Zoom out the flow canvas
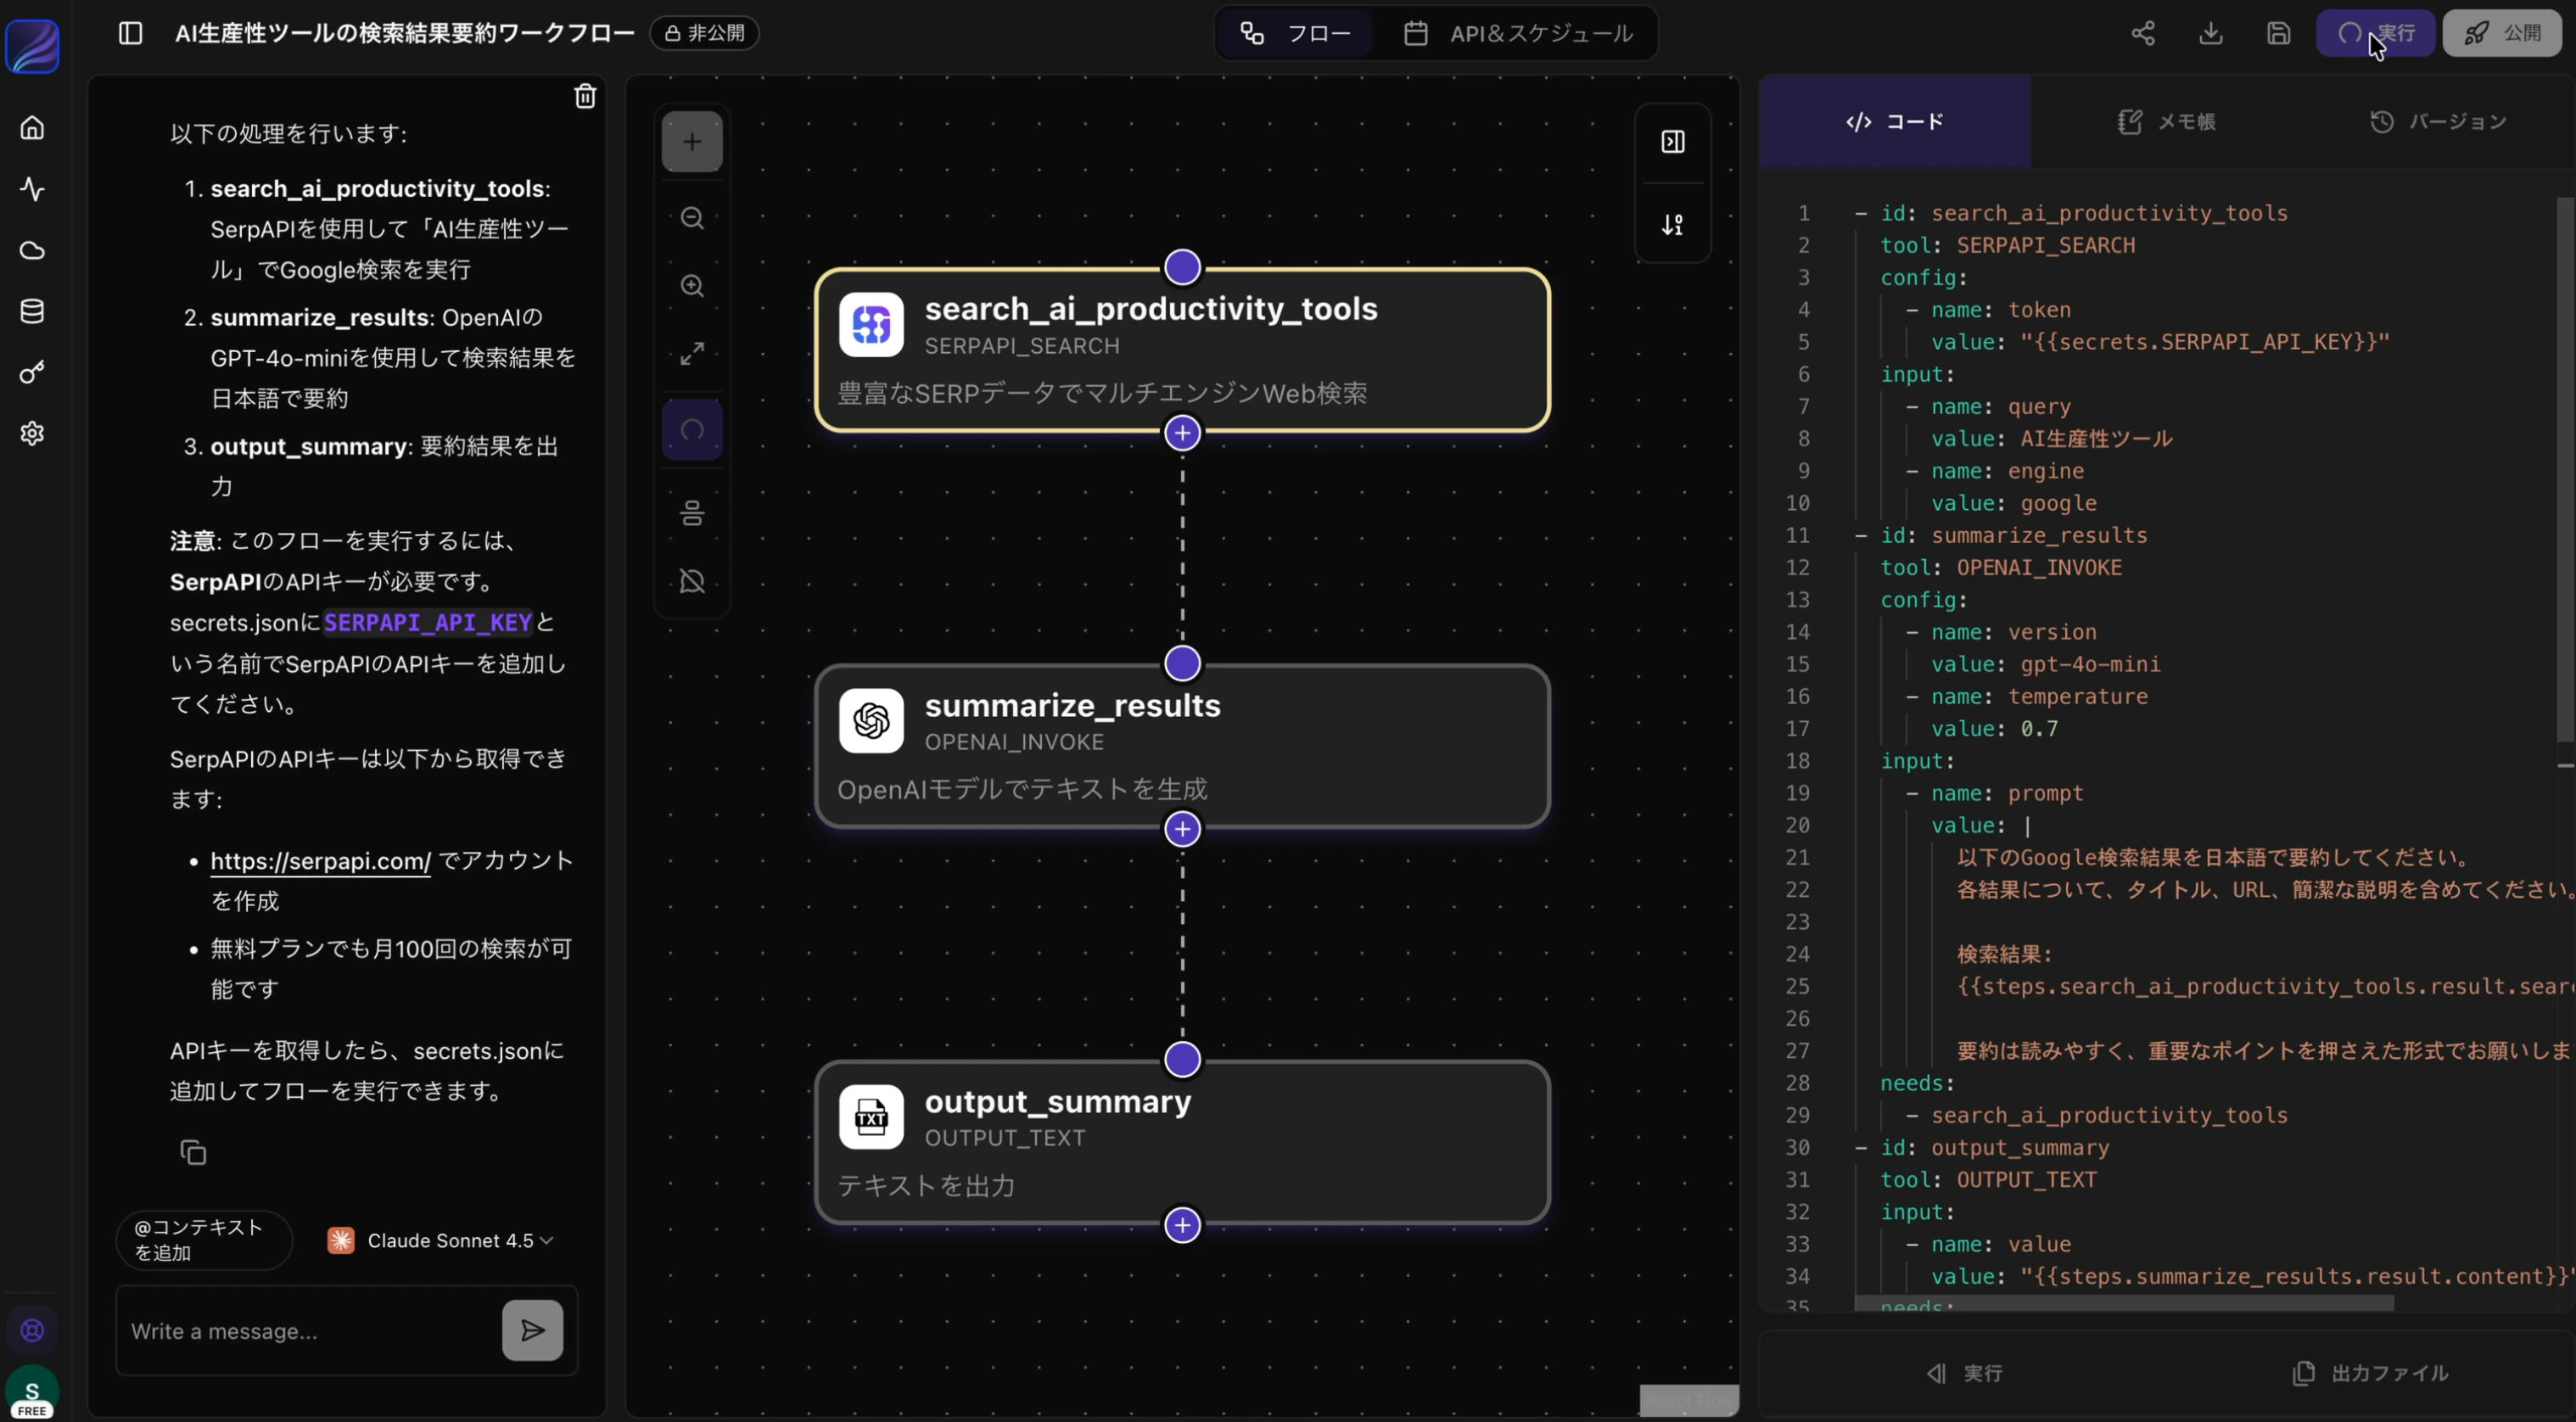This screenshot has height=1422, width=2576. click(x=692, y=218)
